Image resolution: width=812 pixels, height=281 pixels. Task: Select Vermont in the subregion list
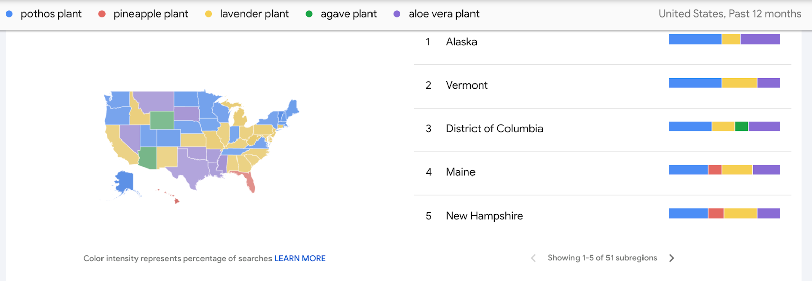pyautogui.click(x=602, y=86)
